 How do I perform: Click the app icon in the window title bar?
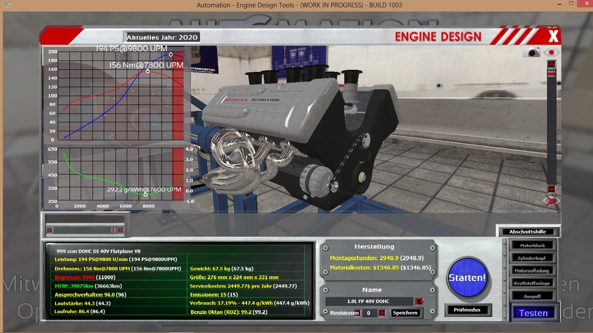[6, 5]
